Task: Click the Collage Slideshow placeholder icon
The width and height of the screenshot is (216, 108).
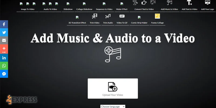Action: pos(84,4)
